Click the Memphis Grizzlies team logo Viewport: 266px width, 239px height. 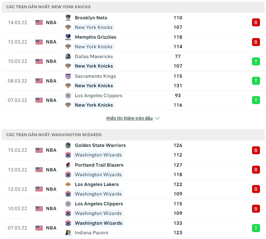pyautogui.click(x=68, y=37)
